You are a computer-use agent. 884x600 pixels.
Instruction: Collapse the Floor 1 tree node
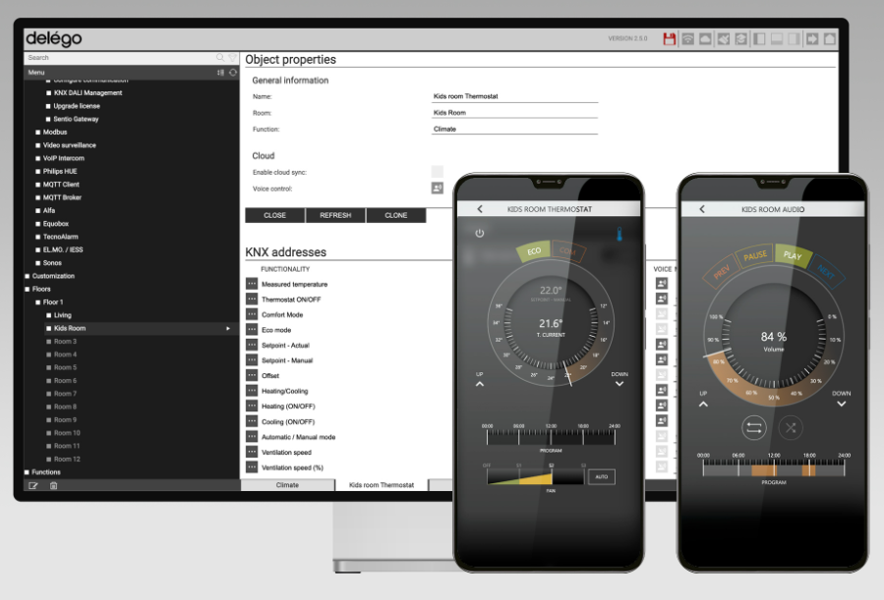pos(34,302)
